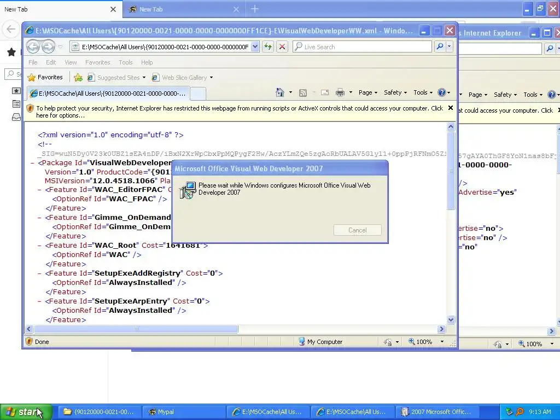The height and width of the screenshot is (420, 560).
Task: Click the red Stop icon in IE toolbar
Action: [x=282, y=46]
